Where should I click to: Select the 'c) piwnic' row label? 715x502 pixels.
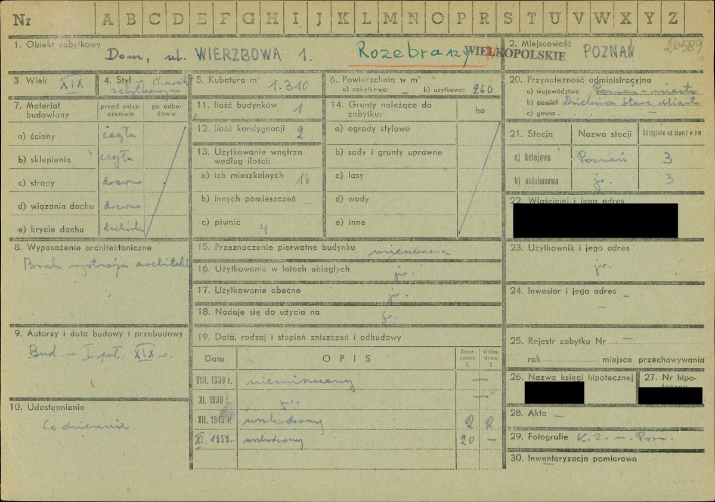coord(221,222)
